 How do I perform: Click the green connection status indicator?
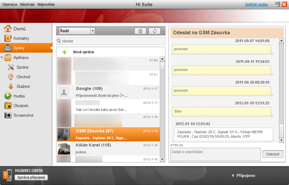pyautogui.click(x=233, y=175)
